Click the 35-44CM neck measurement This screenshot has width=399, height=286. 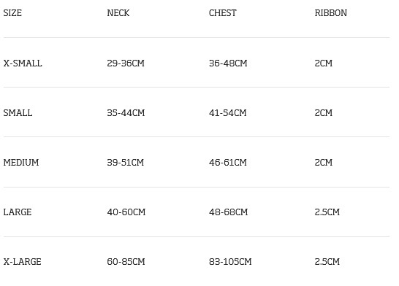[x=126, y=113]
